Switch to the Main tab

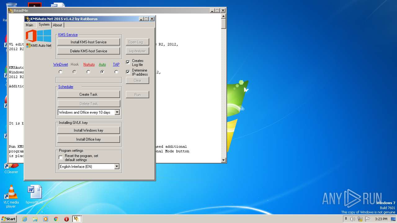pyautogui.click(x=29, y=25)
